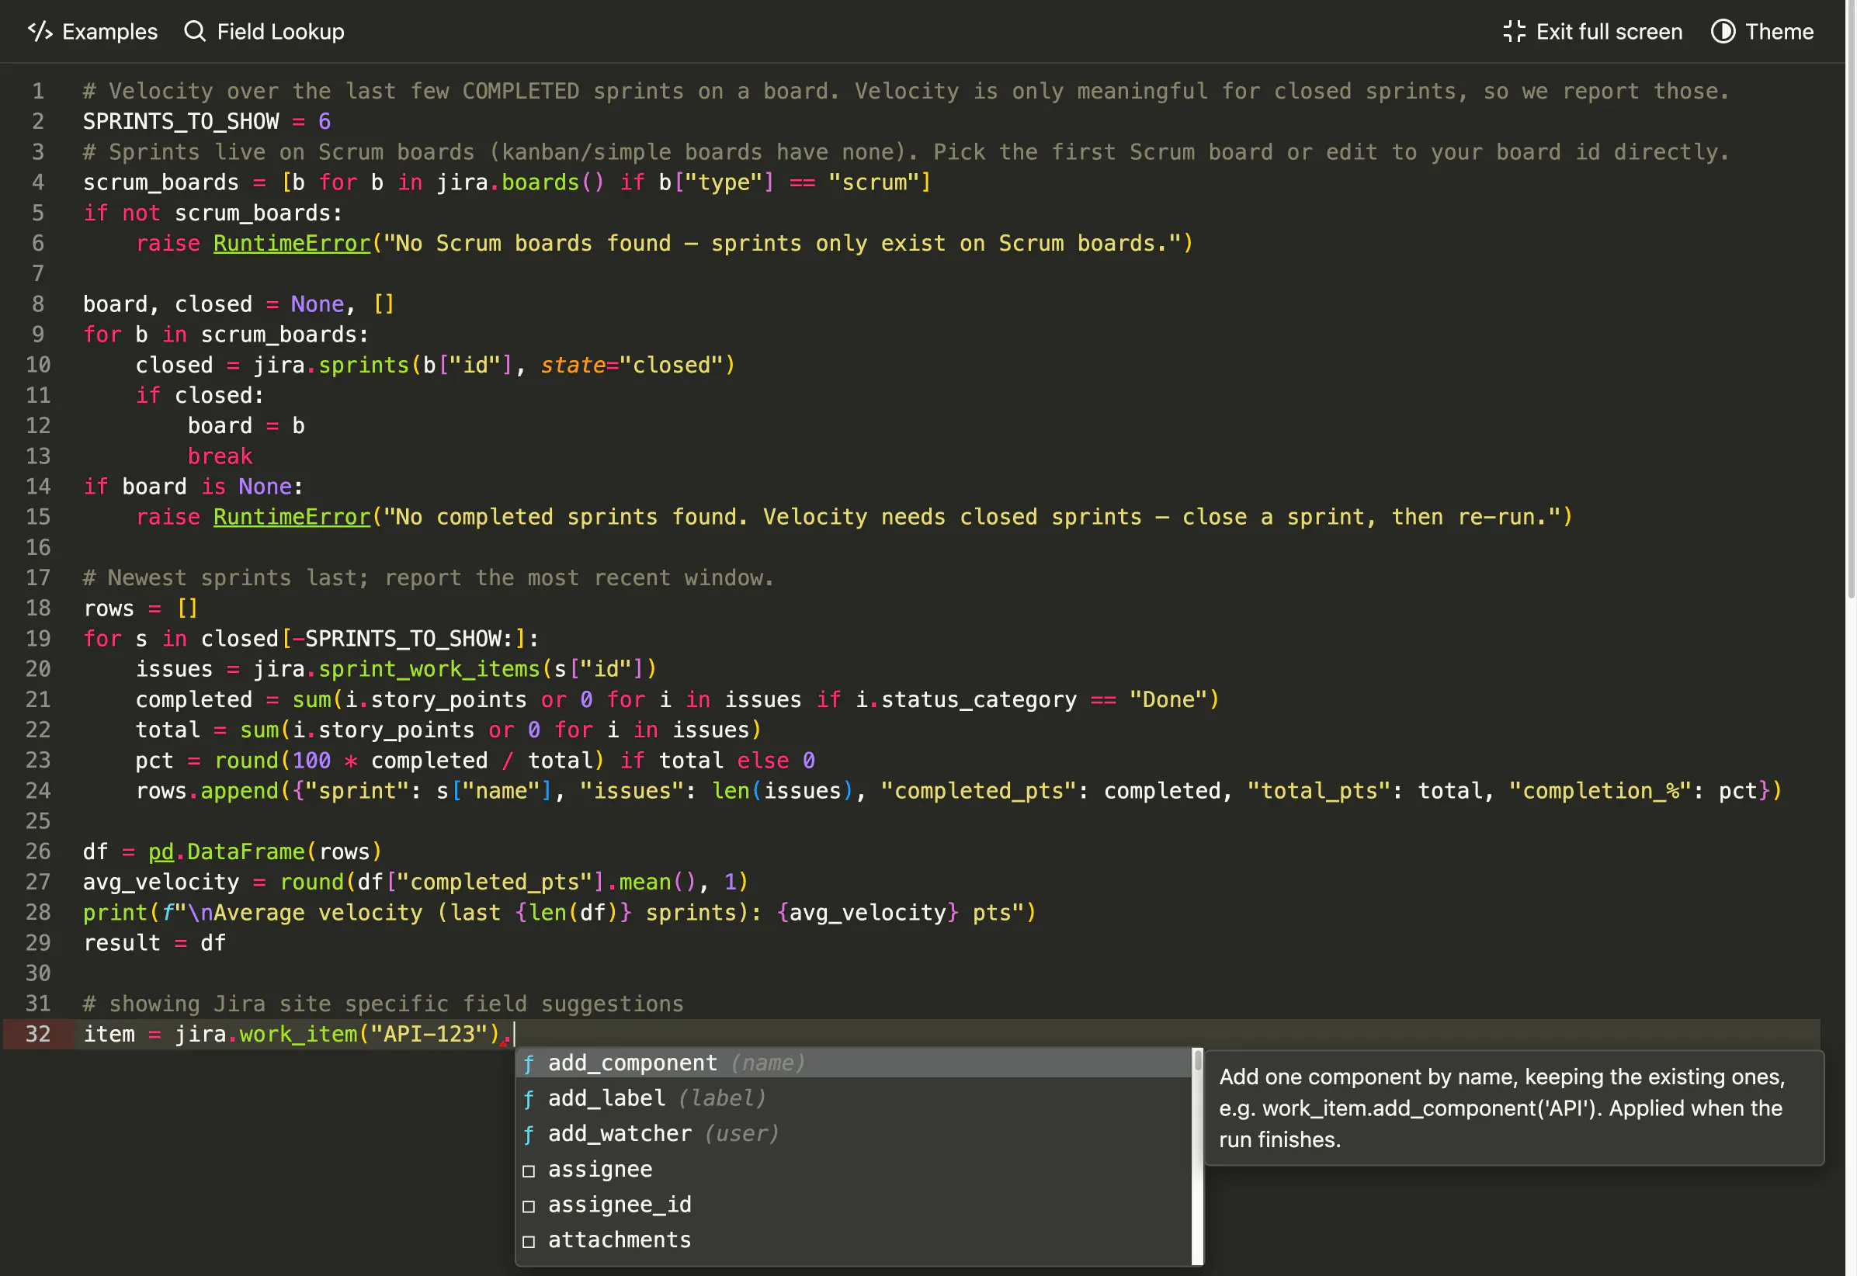Click the Field Lookup label
The image size is (1857, 1276).
click(x=281, y=32)
